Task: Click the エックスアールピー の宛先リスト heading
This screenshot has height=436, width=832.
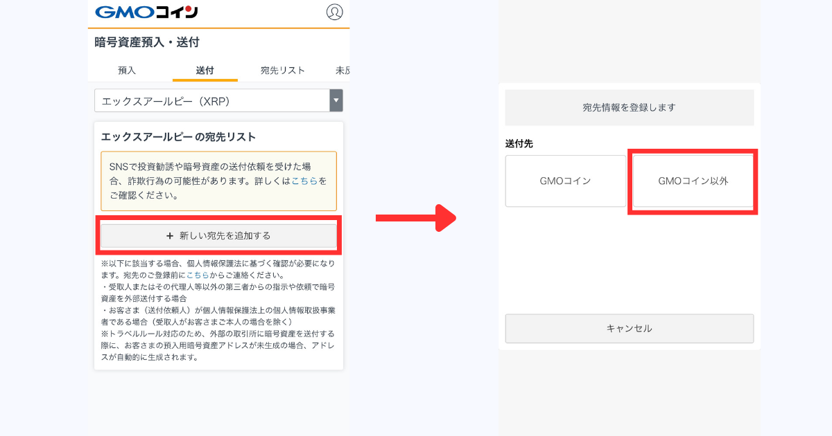Action: 178,136
